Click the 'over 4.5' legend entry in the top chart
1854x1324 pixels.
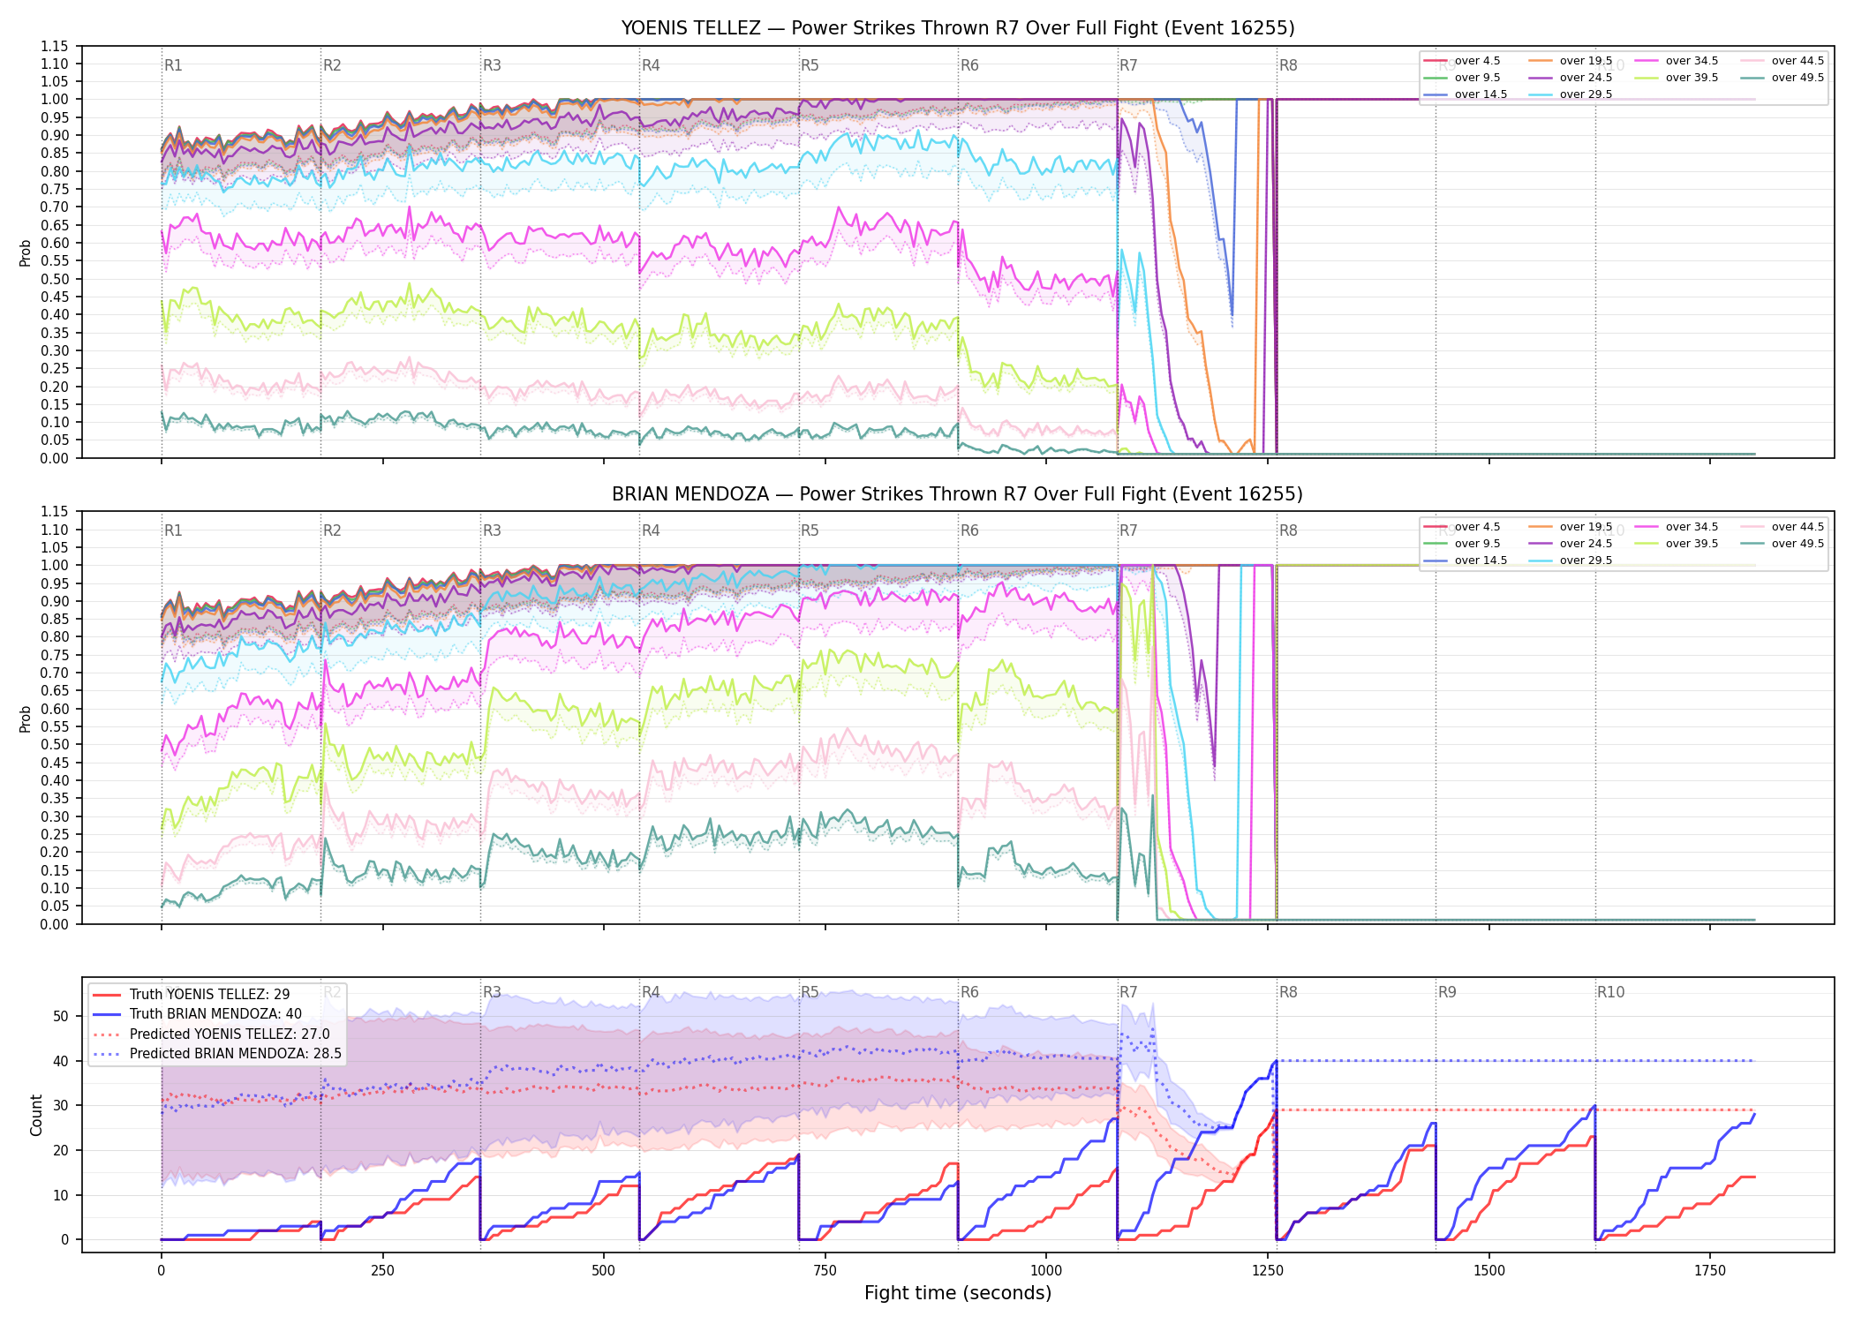1462,61
